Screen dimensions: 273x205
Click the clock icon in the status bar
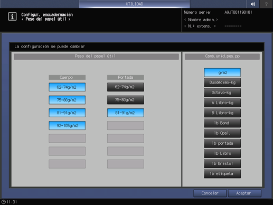[4, 202]
